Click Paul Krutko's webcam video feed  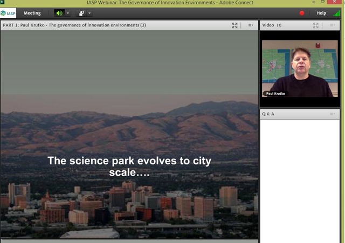[300, 68]
